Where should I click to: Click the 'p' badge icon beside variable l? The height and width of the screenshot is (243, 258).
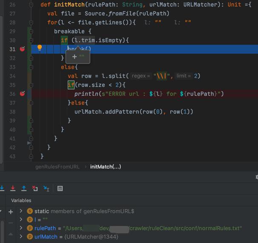pyautogui.click(x=30, y=220)
